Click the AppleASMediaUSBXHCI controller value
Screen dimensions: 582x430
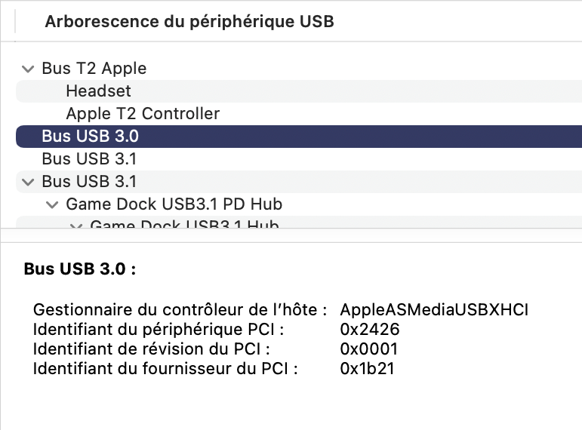pos(434,310)
